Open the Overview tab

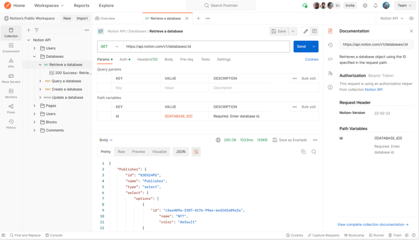105,19
